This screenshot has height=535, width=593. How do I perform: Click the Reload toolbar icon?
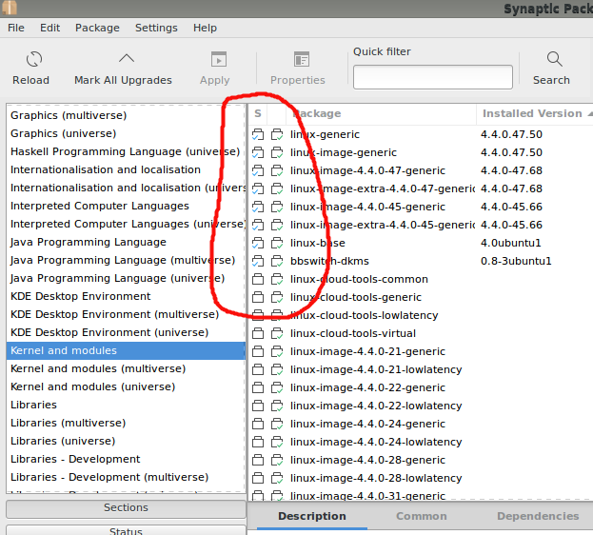point(34,59)
